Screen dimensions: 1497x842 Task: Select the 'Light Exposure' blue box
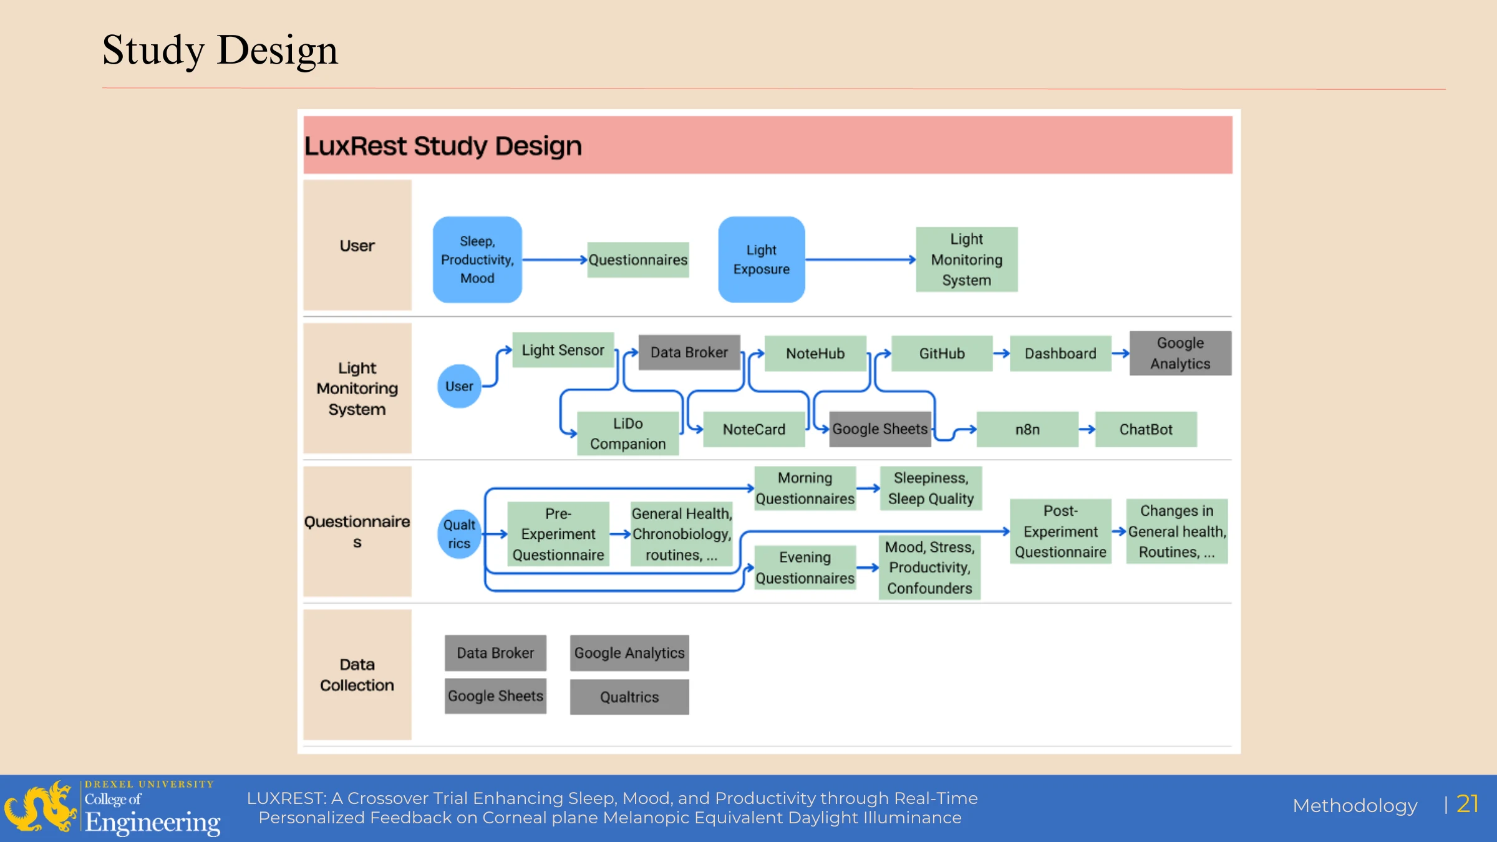pos(762,259)
